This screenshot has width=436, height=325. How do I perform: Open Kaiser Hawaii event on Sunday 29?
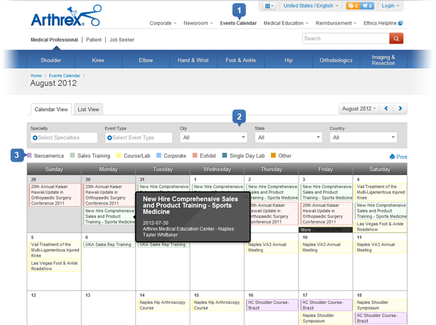click(x=55, y=195)
